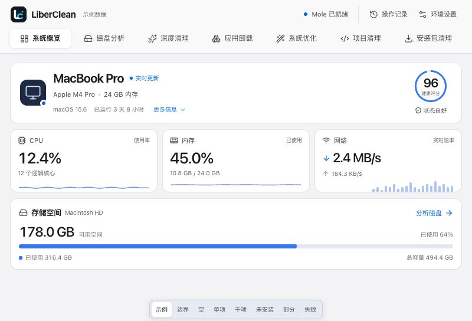Click the upload speed arrow icon
472x321 pixels.
coord(326,173)
